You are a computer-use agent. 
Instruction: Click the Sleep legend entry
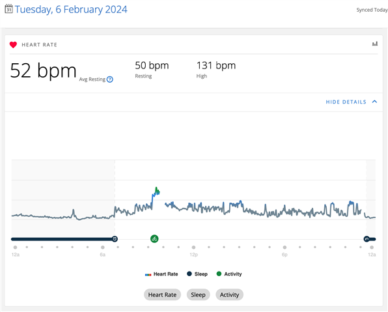[197, 274]
